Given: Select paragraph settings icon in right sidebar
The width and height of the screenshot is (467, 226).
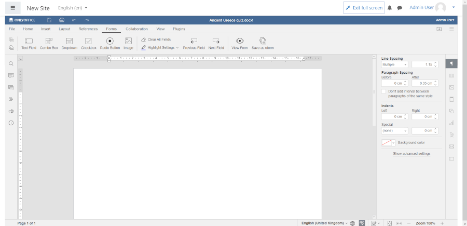Looking at the screenshot, I should 451,63.
